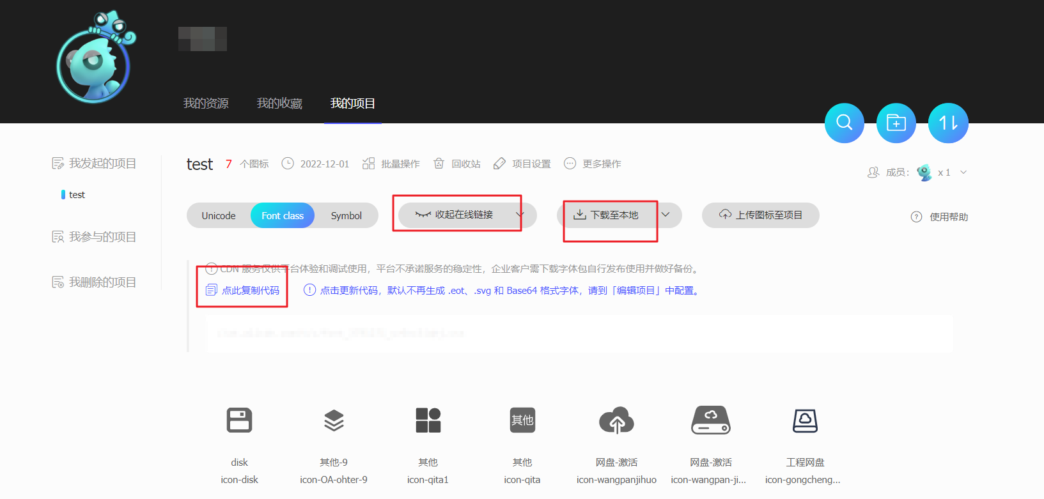Select the 工程网盘 icon
The height and width of the screenshot is (499, 1044).
pyautogui.click(x=805, y=420)
